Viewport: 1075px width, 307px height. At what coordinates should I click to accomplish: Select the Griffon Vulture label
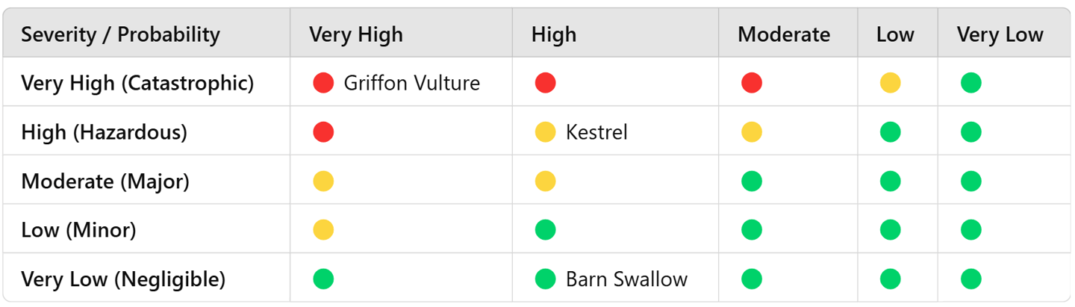(411, 83)
